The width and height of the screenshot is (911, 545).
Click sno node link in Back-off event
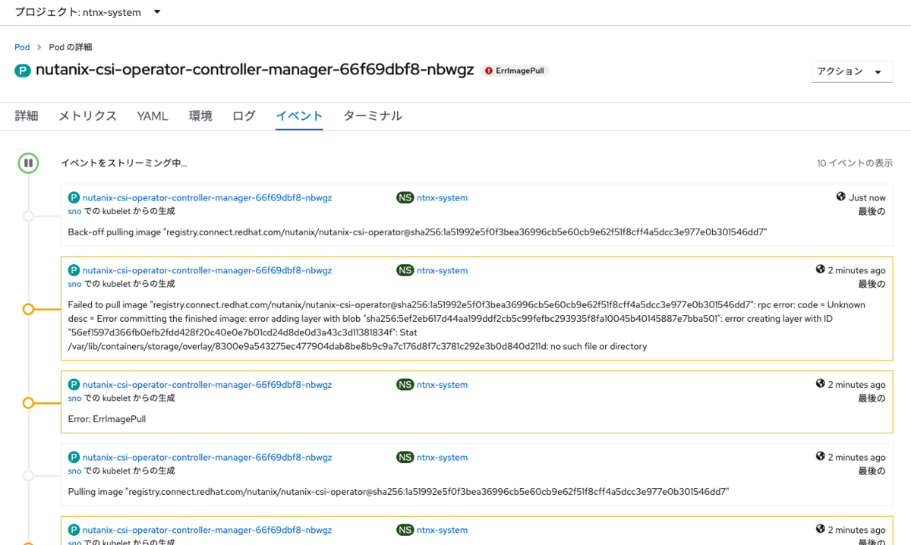74,211
